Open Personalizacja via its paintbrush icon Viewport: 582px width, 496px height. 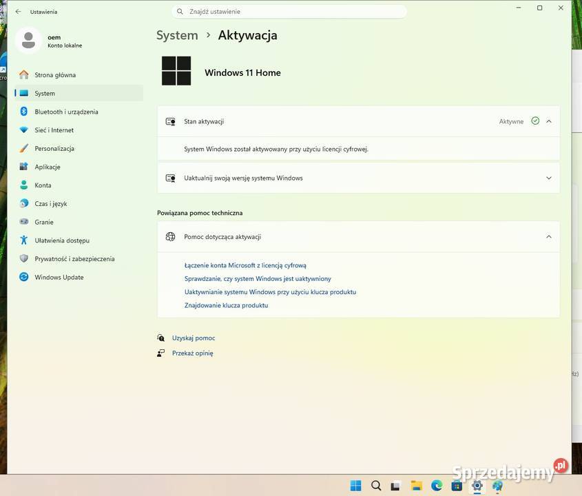(x=23, y=148)
